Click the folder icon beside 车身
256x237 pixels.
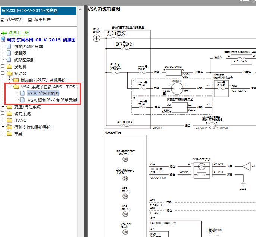tap(9, 133)
